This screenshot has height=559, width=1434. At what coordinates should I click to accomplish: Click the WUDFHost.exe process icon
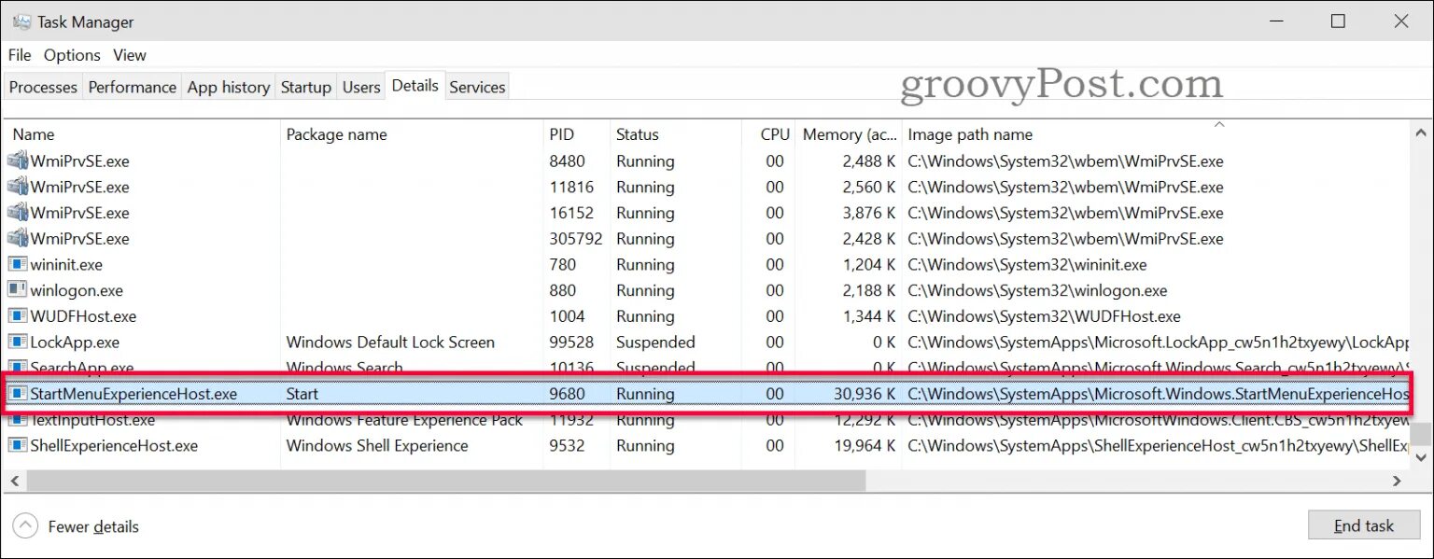click(x=17, y=316)
